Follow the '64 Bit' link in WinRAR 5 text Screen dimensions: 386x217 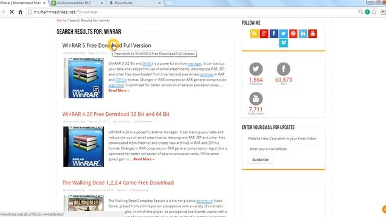pyautogui.click(x=147, y=64)
